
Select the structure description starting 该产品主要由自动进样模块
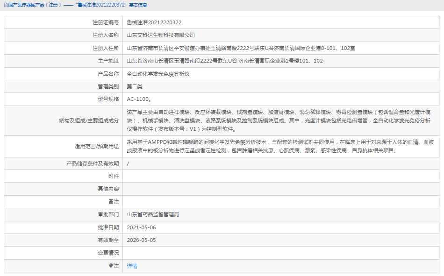[279, 120]
